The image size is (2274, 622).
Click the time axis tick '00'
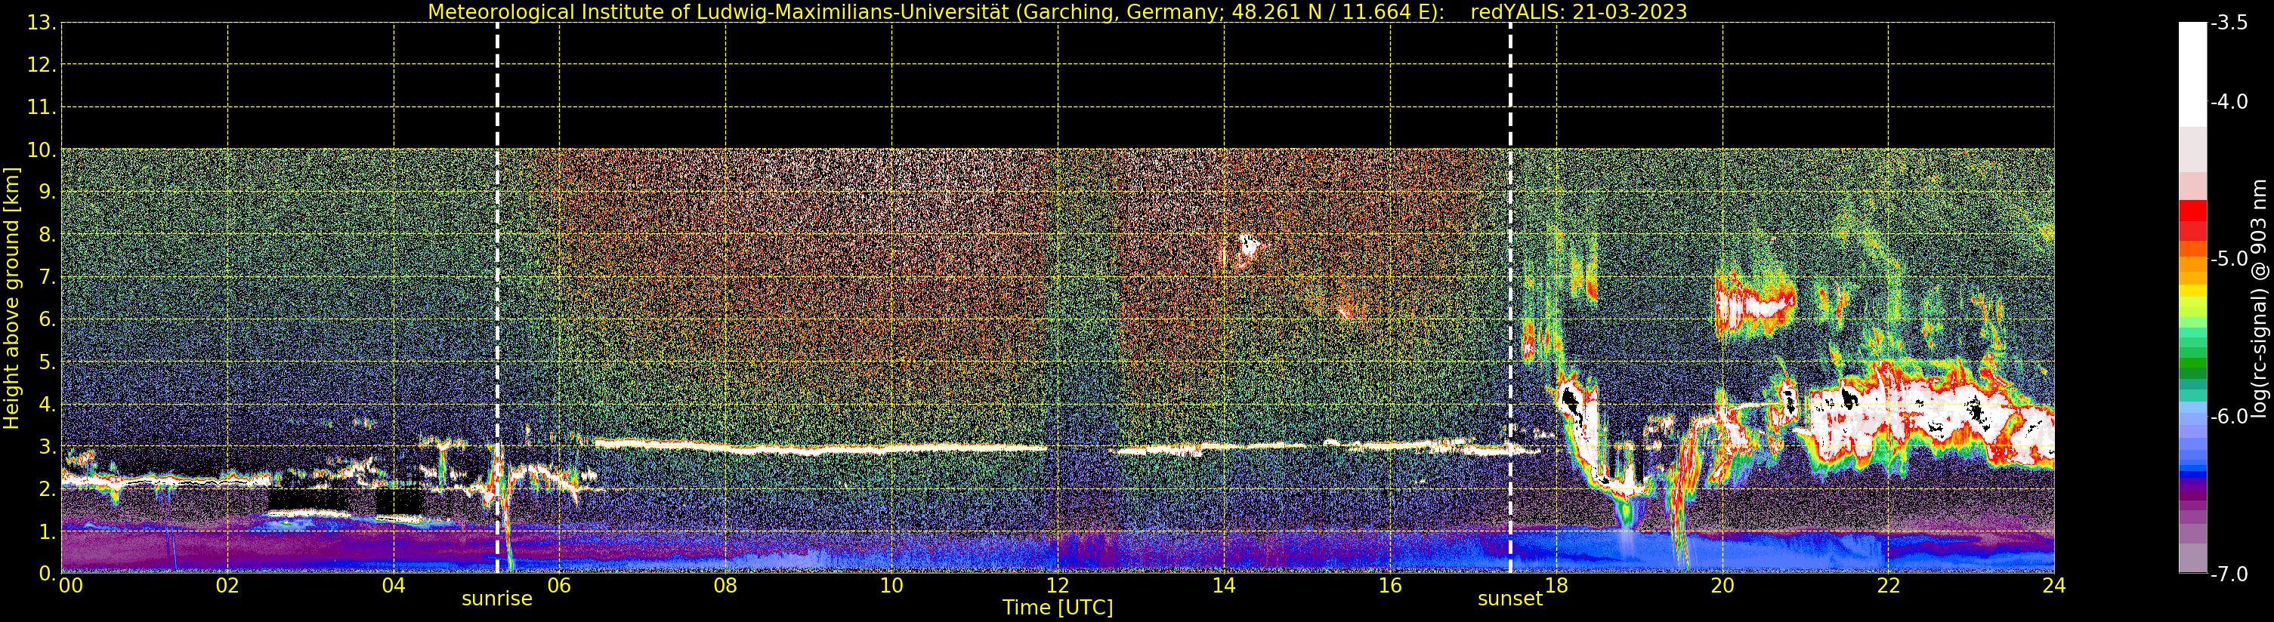tap(70, 586)
